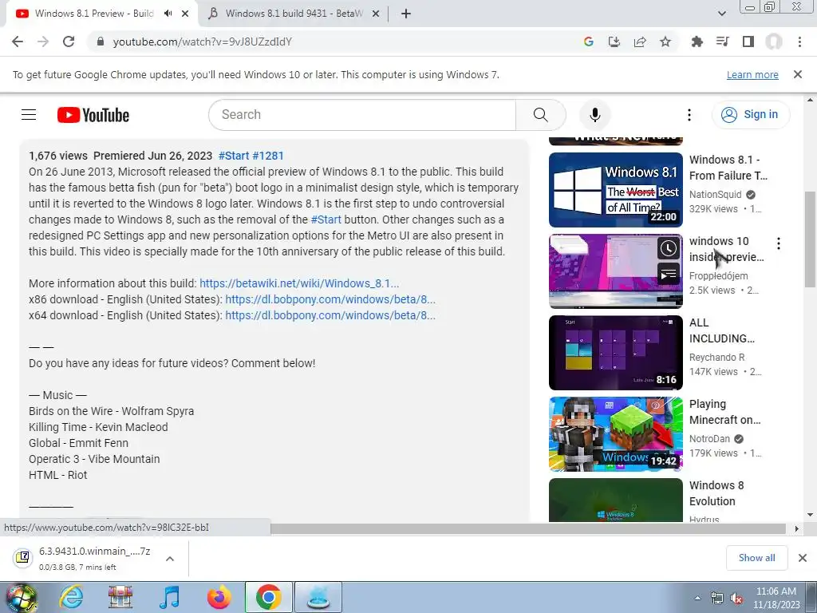This screenshot has width=817, height=613.
Task: Search with your voice microphone
Action: click(x=595, y=115)
